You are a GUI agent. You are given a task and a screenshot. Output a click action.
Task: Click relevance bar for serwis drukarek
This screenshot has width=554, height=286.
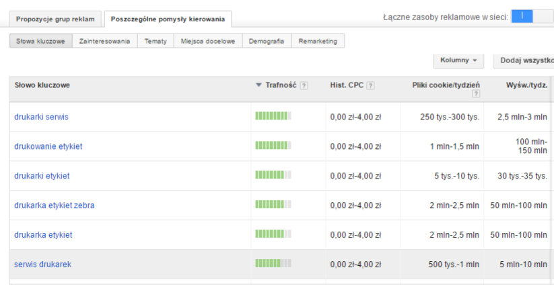[273, 264]
